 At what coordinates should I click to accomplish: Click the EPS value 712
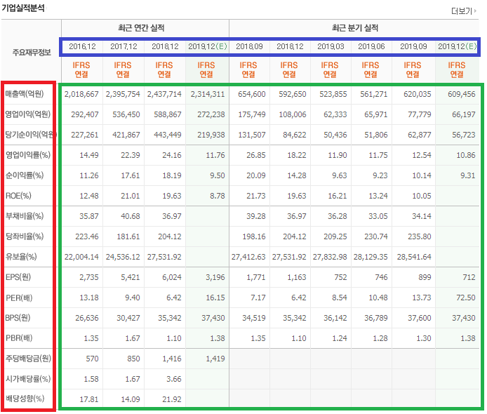[469, 277]
